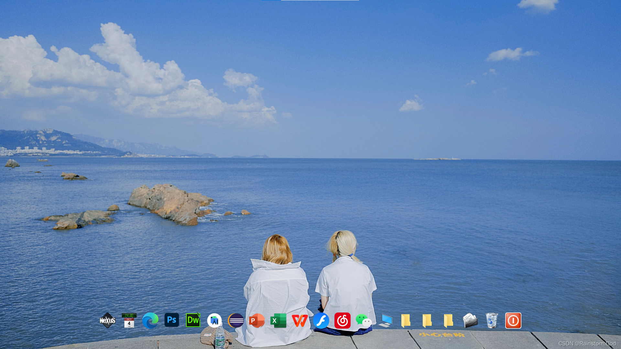The width and height of the screenshot is (621, 349).
Task: Launch Adobe Dreamweaver
Action: pyautogui.click(x=193, y=321)
